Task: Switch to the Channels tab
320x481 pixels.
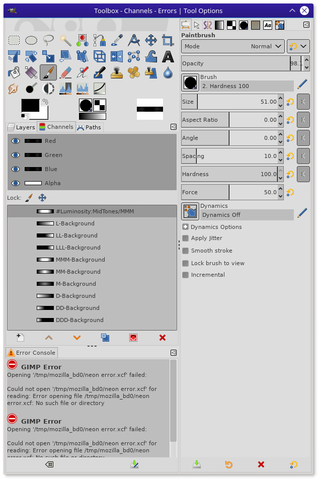Action: click(x=56, y=127)
